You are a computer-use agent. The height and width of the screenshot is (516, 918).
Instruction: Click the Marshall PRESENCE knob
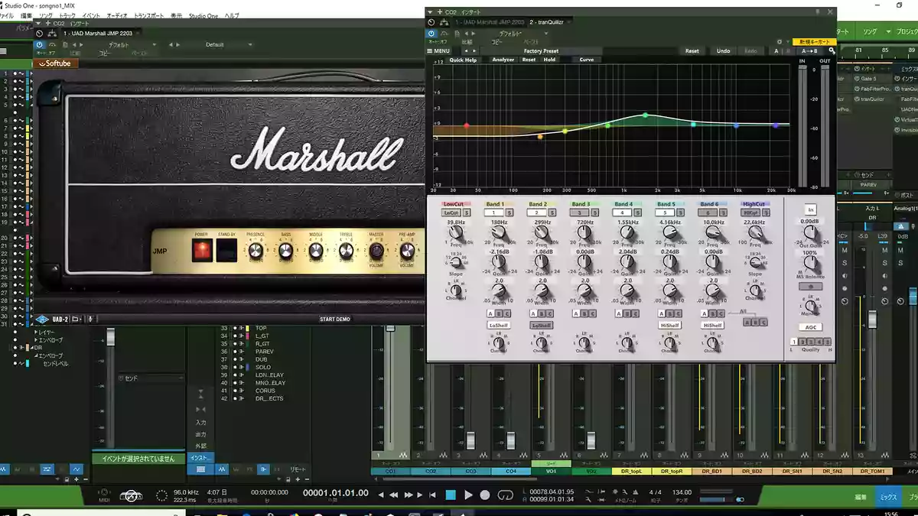pos(256,251)
